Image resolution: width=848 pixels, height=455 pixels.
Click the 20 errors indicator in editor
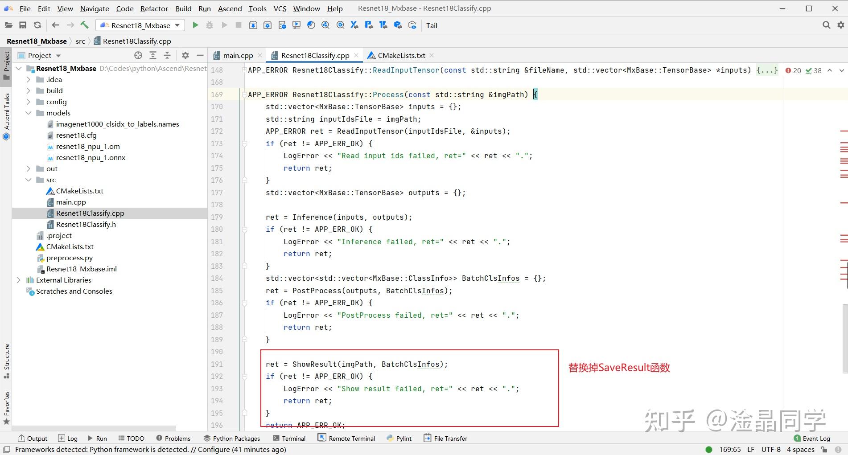(793, 70)
